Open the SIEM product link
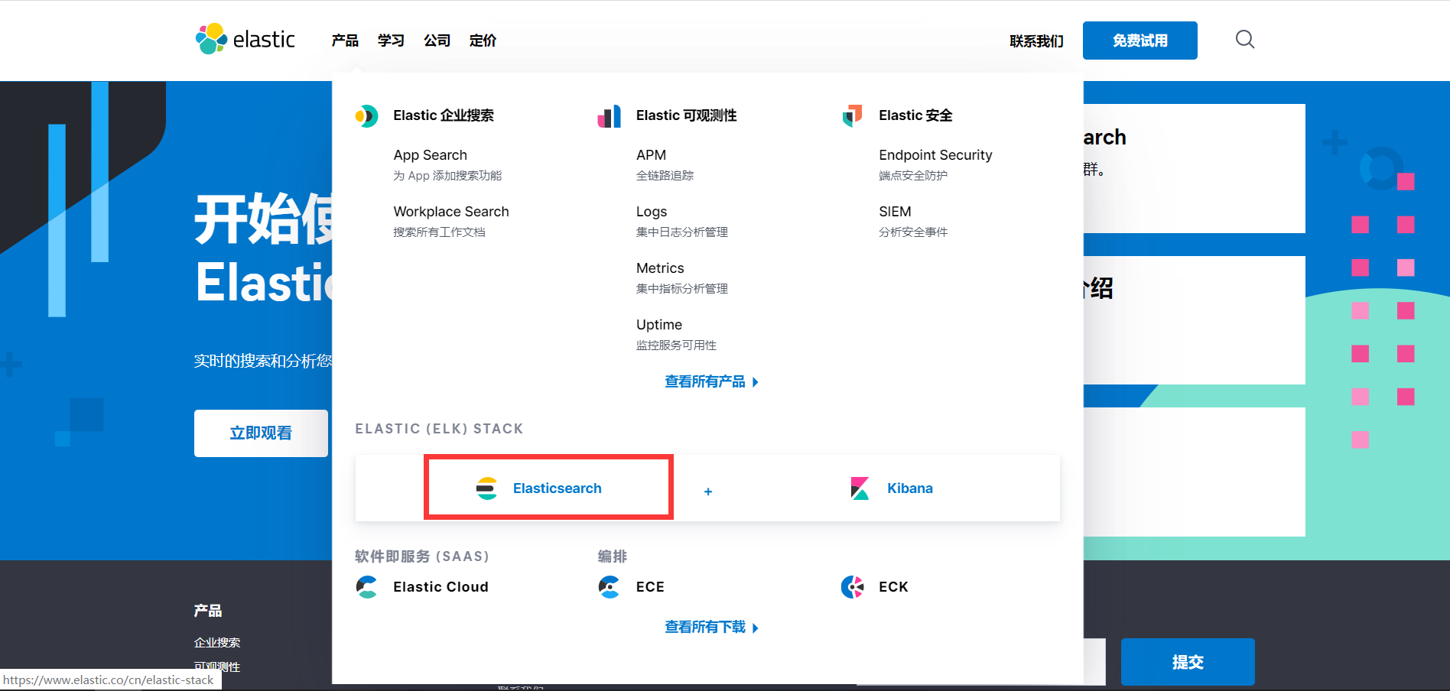1450x691 pixels. [x=895, y=212]
